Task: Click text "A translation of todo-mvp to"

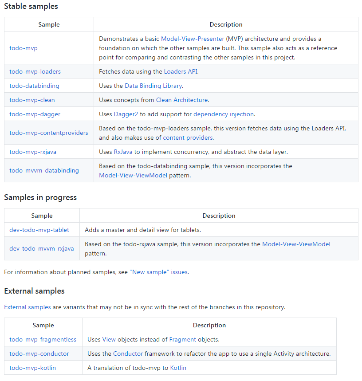Action: [x=128, y=368]
